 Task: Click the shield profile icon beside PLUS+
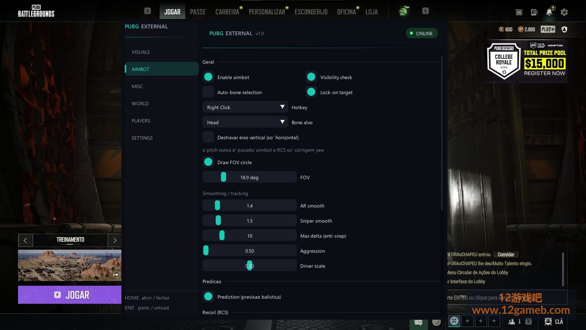564,29
